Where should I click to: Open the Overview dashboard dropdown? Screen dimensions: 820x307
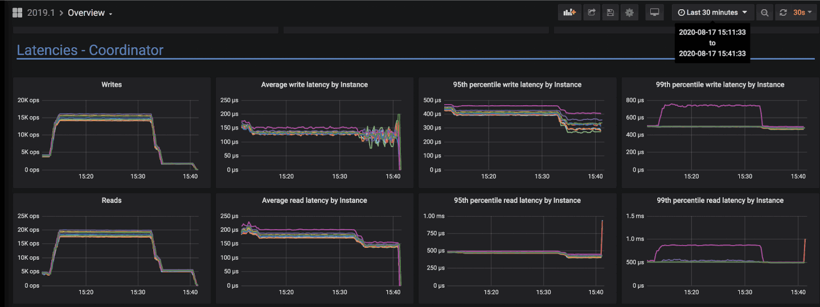[x=90, y=13]
